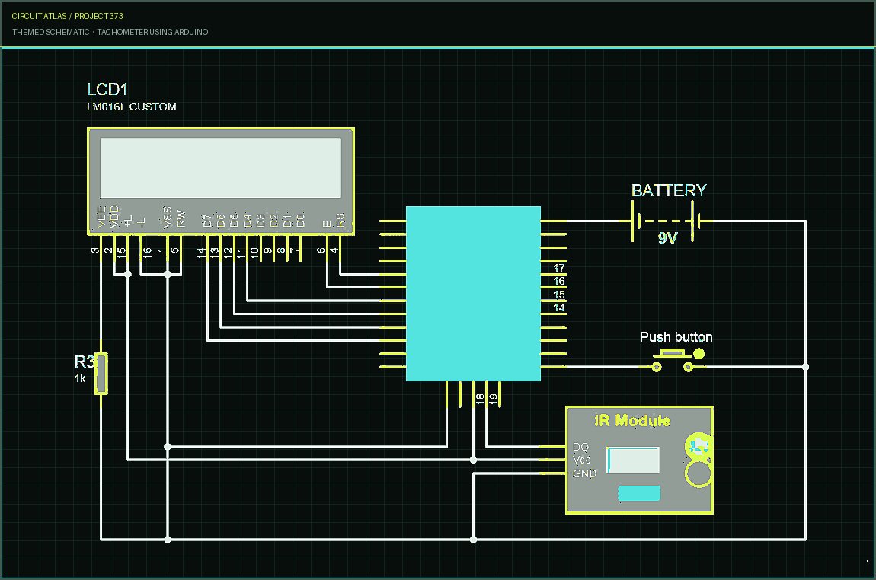Click wire junction beside the push button
This screenshot has width=876, height=580.
pos(805,367)
